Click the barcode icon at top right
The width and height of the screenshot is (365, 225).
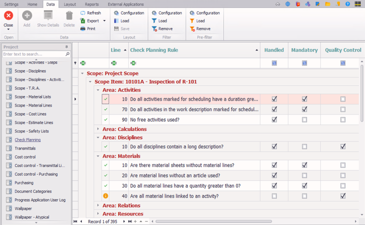click(x=358, y=4)
